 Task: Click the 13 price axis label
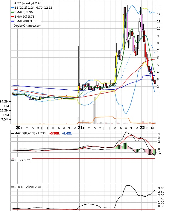pyautogui.click(x=159, y=7)
